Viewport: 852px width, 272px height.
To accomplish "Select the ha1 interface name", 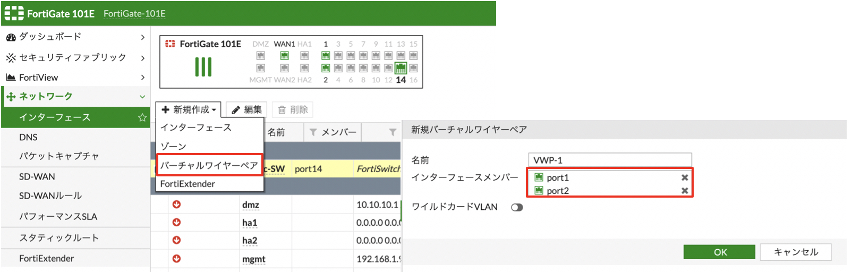I will pos(250,223).
